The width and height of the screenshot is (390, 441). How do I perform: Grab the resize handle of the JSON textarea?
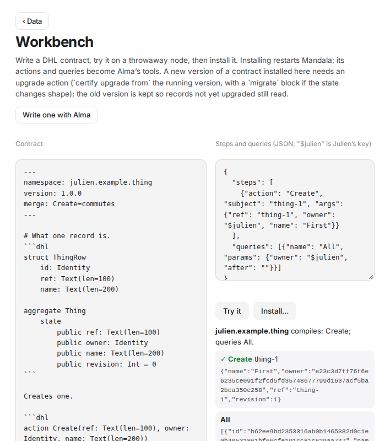tap(371, 277)
